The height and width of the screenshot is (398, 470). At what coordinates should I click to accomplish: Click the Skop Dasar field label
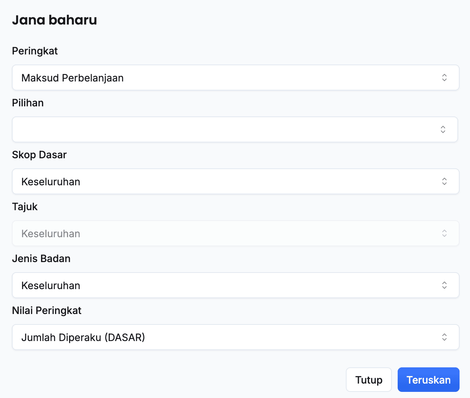(39, 155)
